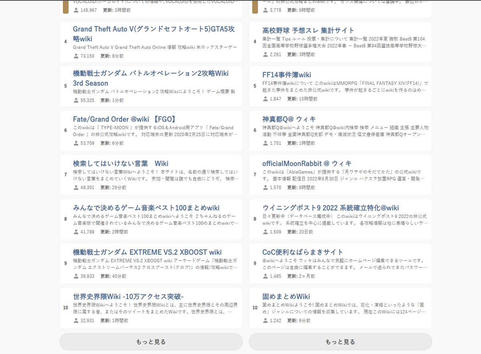The image size is (481, 354).
Task: Click user icon beside 41,789 count
Action: click(76, 232)
